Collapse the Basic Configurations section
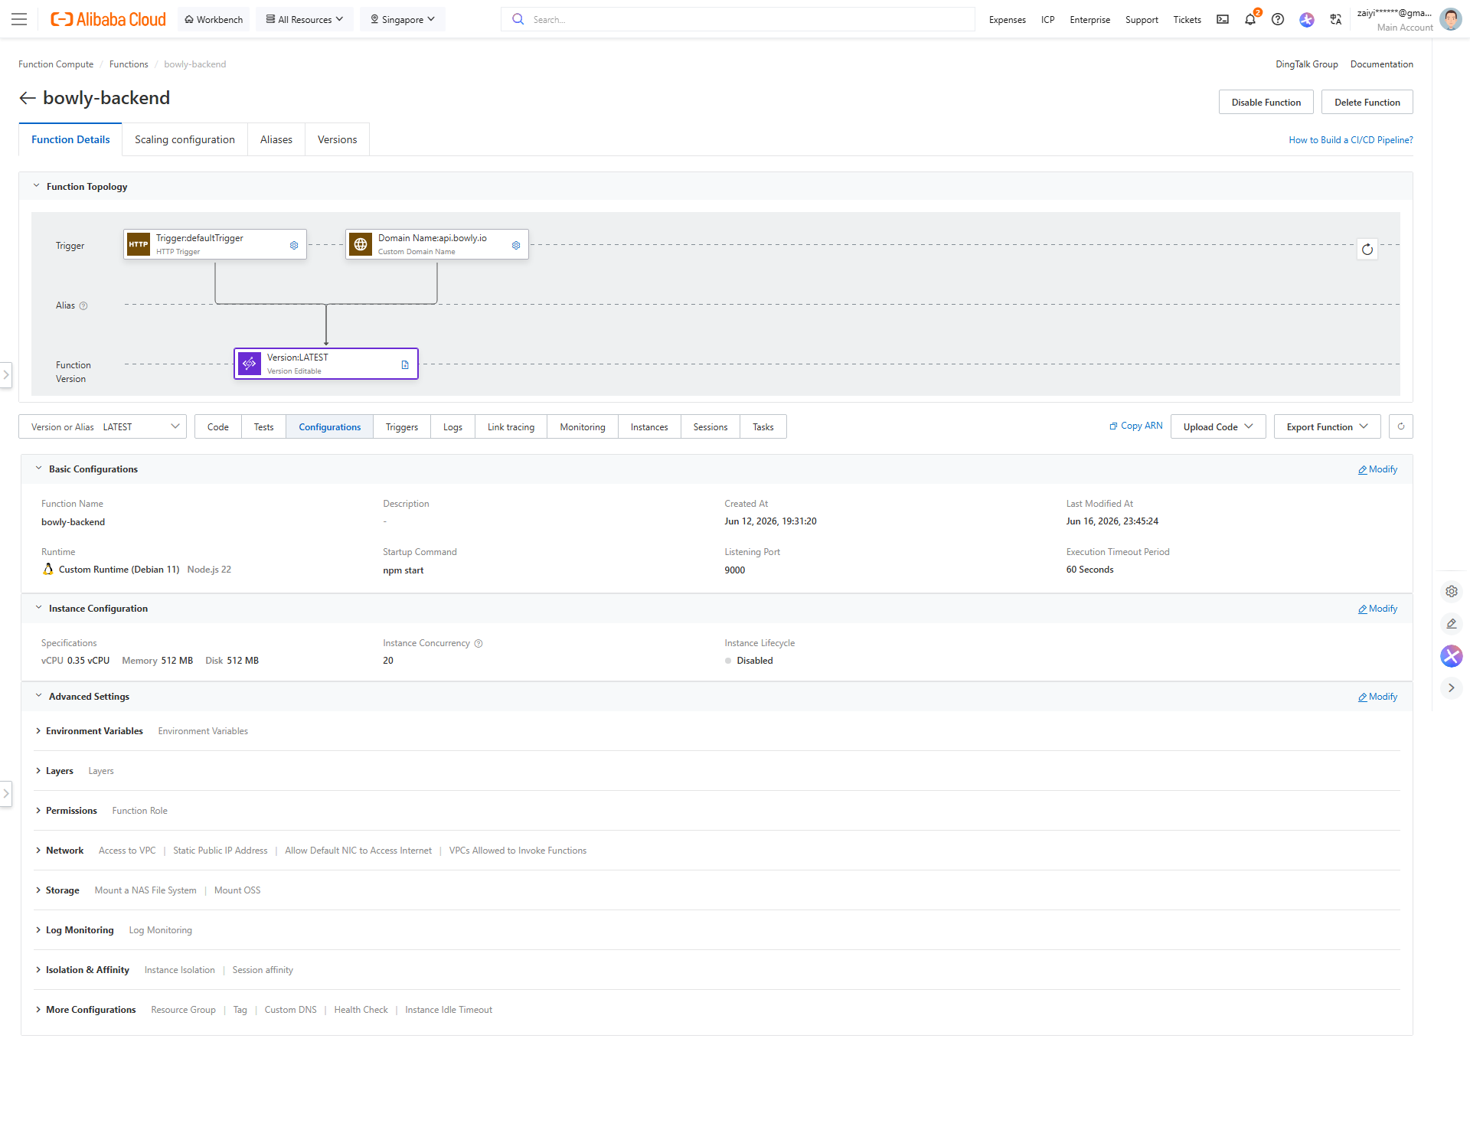 pos(38,469)
